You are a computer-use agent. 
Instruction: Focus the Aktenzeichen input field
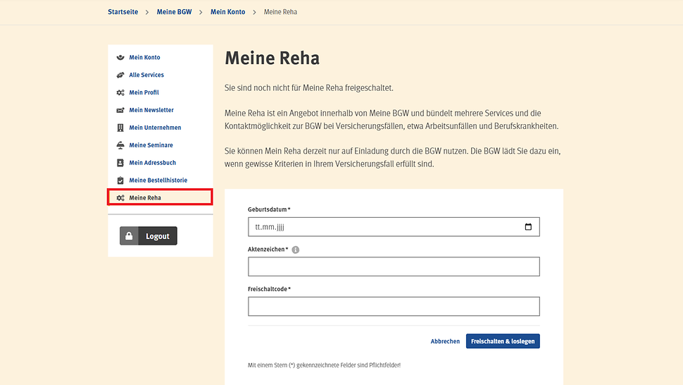pos(394,267)
